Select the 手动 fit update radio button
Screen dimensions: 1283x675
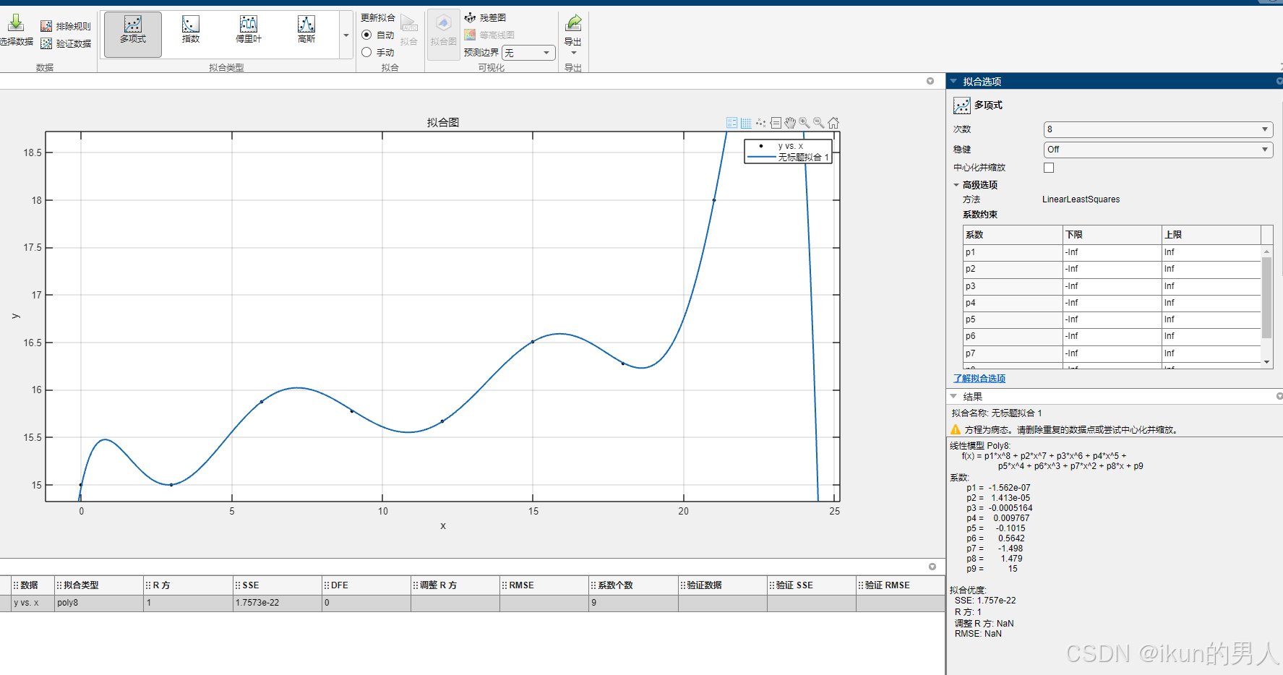coord(367,51)
